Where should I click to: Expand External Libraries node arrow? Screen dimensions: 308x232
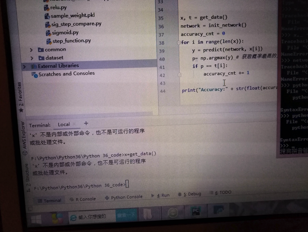point(24,67)
